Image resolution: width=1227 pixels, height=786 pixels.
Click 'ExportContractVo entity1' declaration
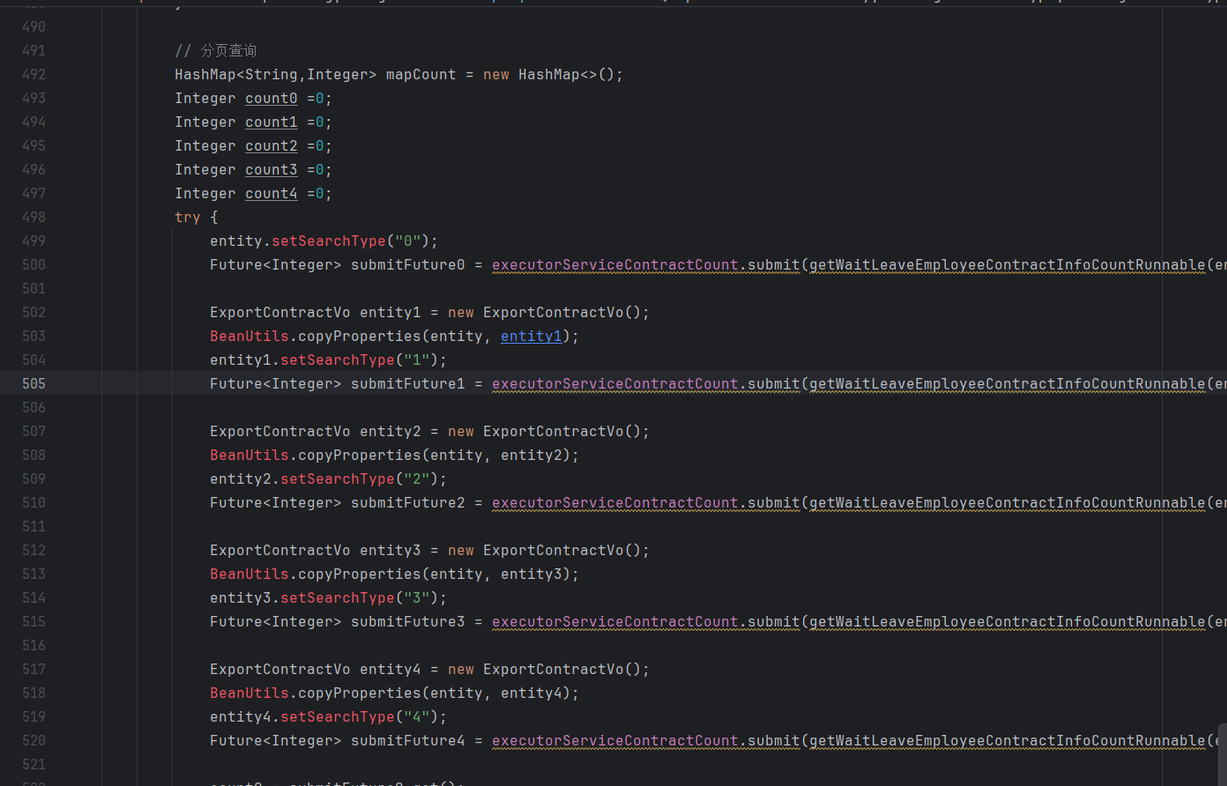click(316, 312)
